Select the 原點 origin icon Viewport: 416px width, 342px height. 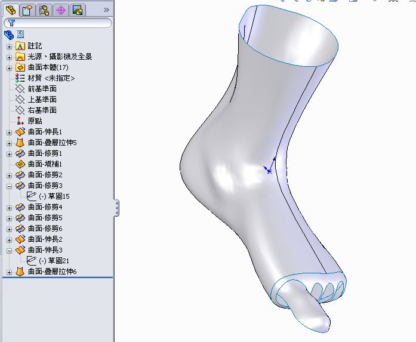(20, 121)
